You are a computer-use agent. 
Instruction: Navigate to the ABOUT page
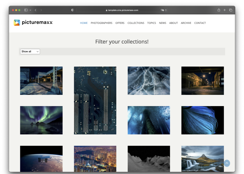(173, 23)
